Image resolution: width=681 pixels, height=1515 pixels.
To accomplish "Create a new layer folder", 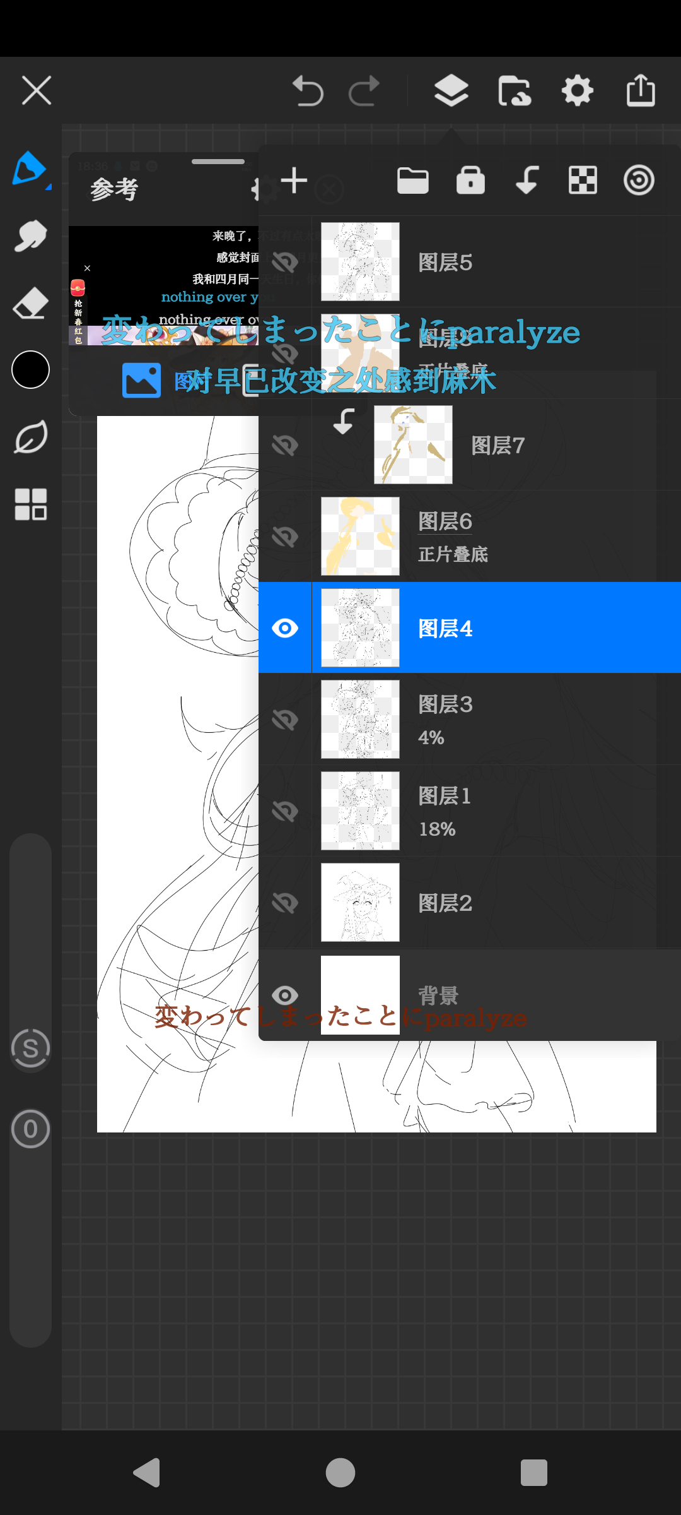I will click(x=413, y=181).
